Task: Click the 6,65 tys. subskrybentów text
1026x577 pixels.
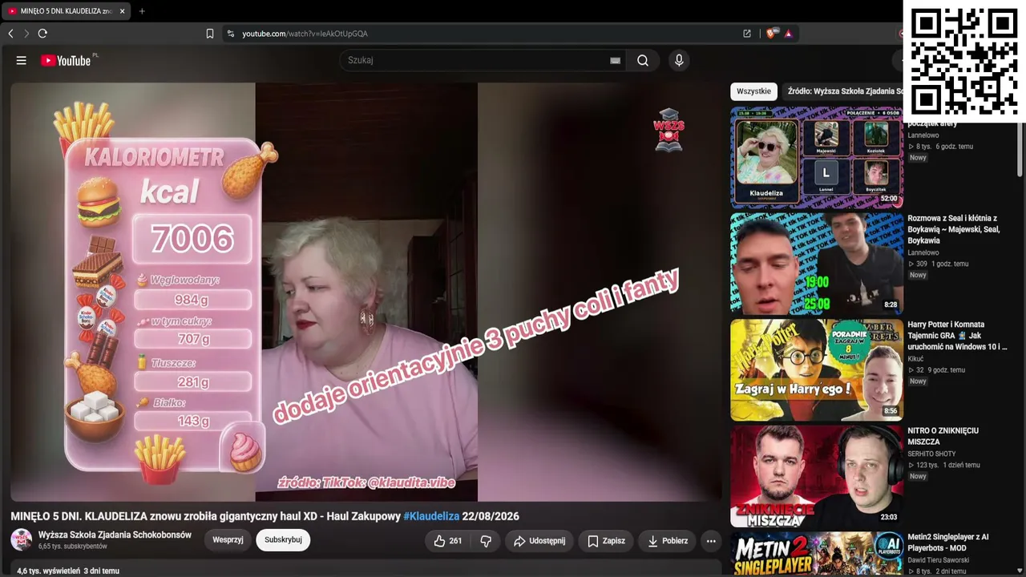Action: pyautogui.click(x=73, y=547)
